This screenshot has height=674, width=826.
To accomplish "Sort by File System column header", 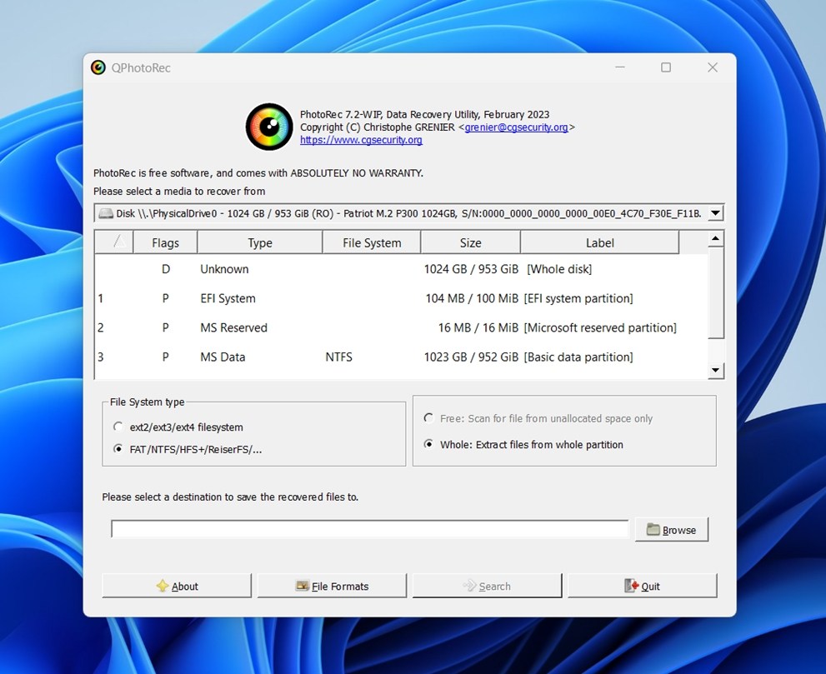I will tap(372, 242).
